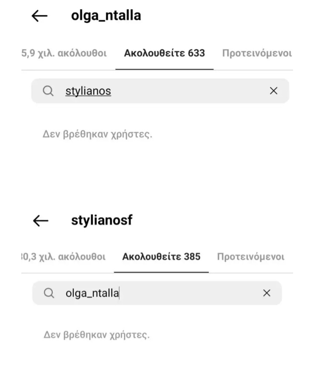The image size is (314, 382).
Task: Go back from stylianosf profile list
Action: (x=41, y=221)
